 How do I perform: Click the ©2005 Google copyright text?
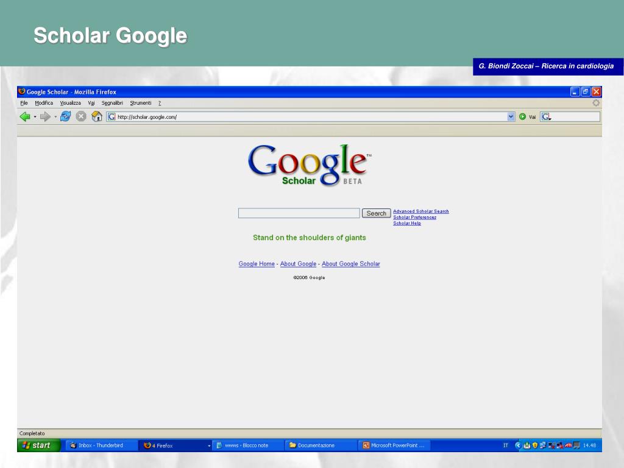309,277
